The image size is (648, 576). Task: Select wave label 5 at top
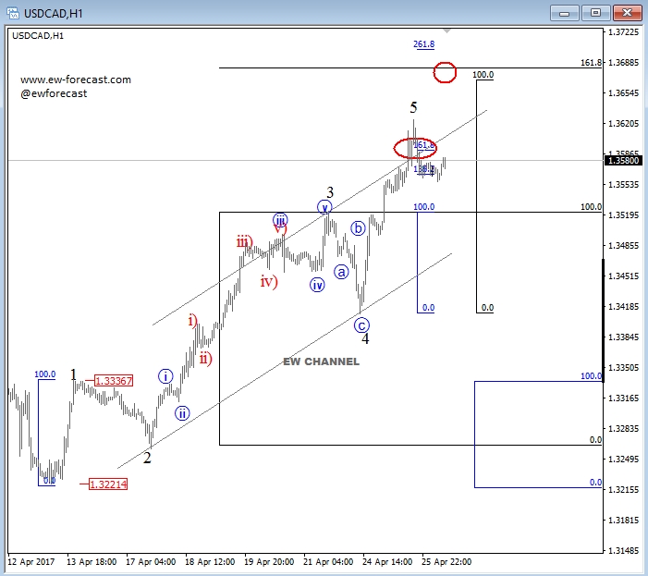click(x=413, y=108)
